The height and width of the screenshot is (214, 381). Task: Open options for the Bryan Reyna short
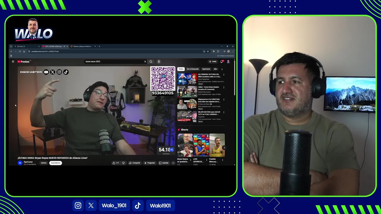click(x=190, y=160)
